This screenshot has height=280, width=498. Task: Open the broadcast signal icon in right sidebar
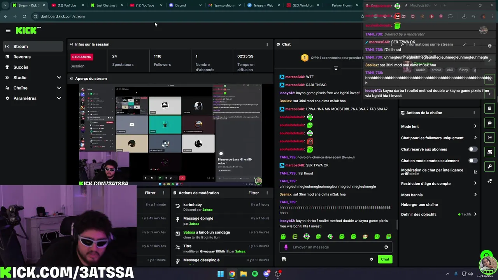[489, 137]
